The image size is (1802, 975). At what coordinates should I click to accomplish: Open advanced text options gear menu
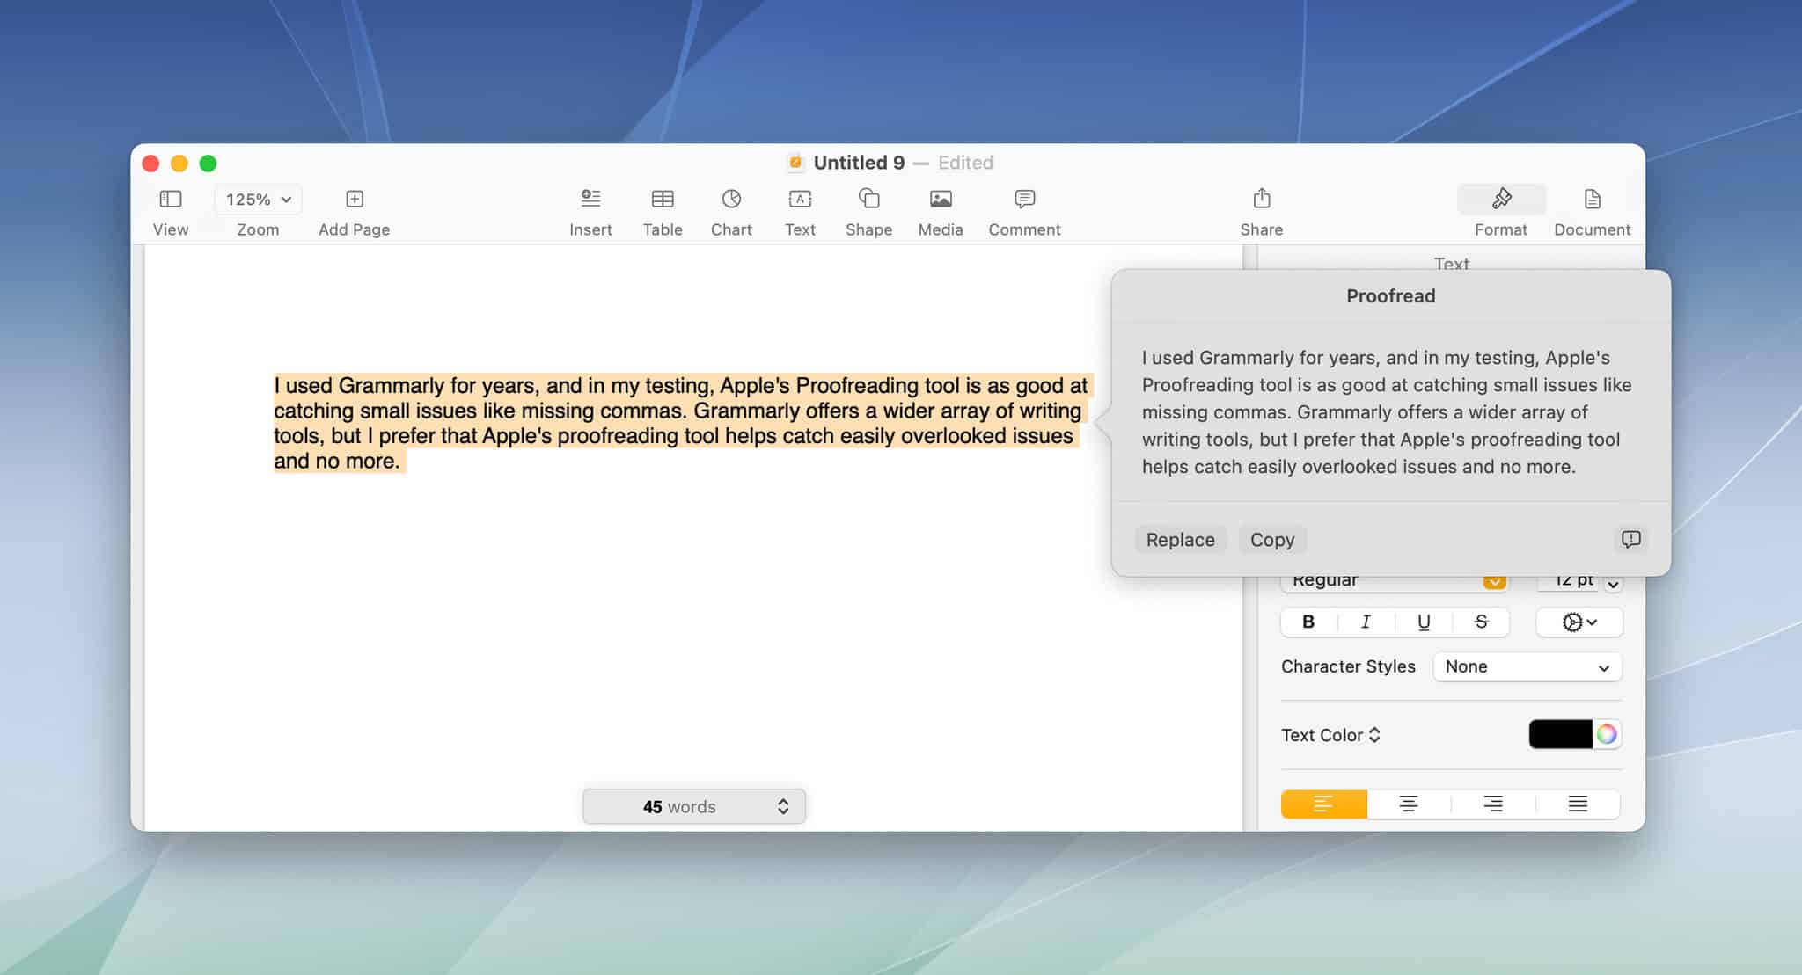1579,622
